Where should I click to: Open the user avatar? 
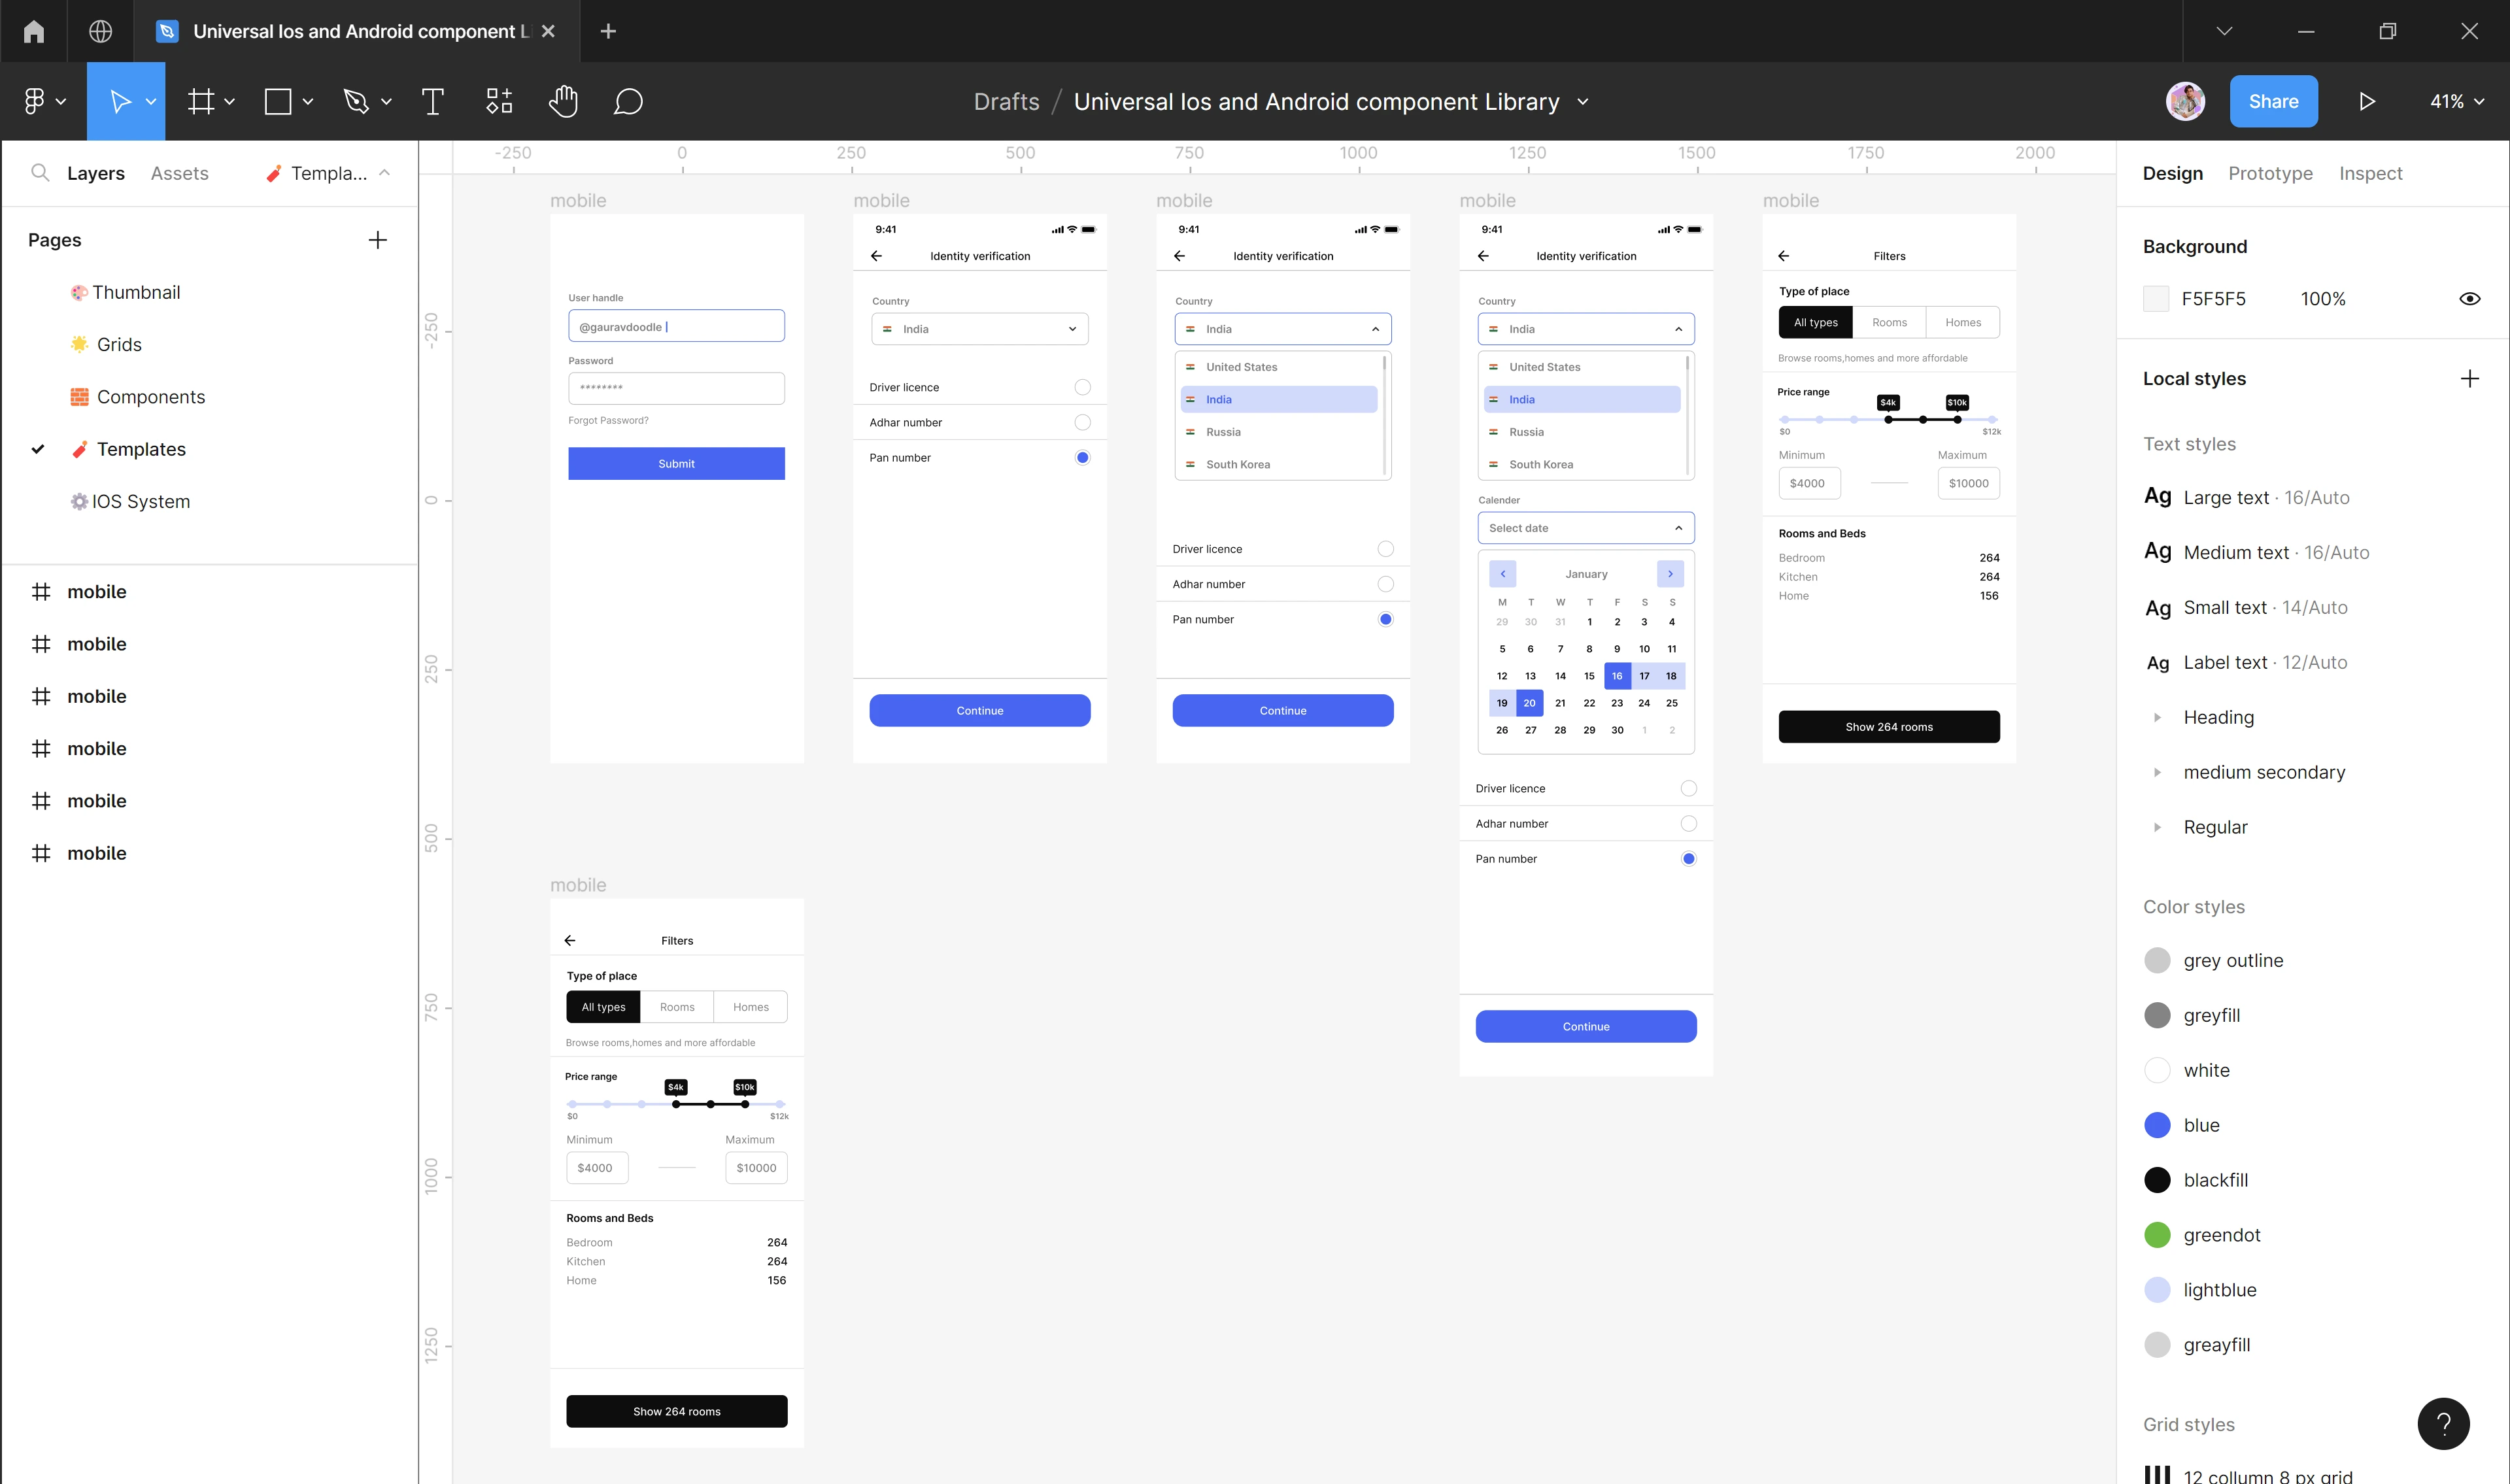click(x=2186, y=101)
